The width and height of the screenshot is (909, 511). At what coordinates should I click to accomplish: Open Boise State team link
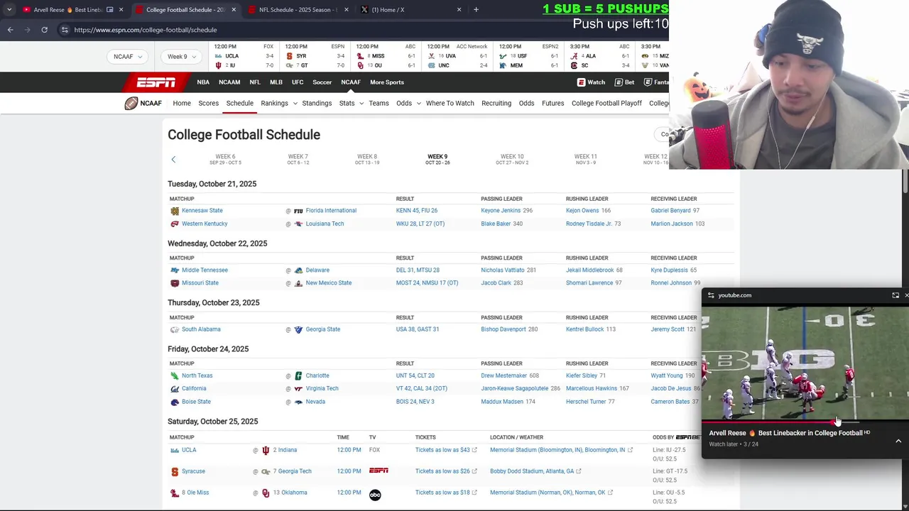[x=196, y=402]
